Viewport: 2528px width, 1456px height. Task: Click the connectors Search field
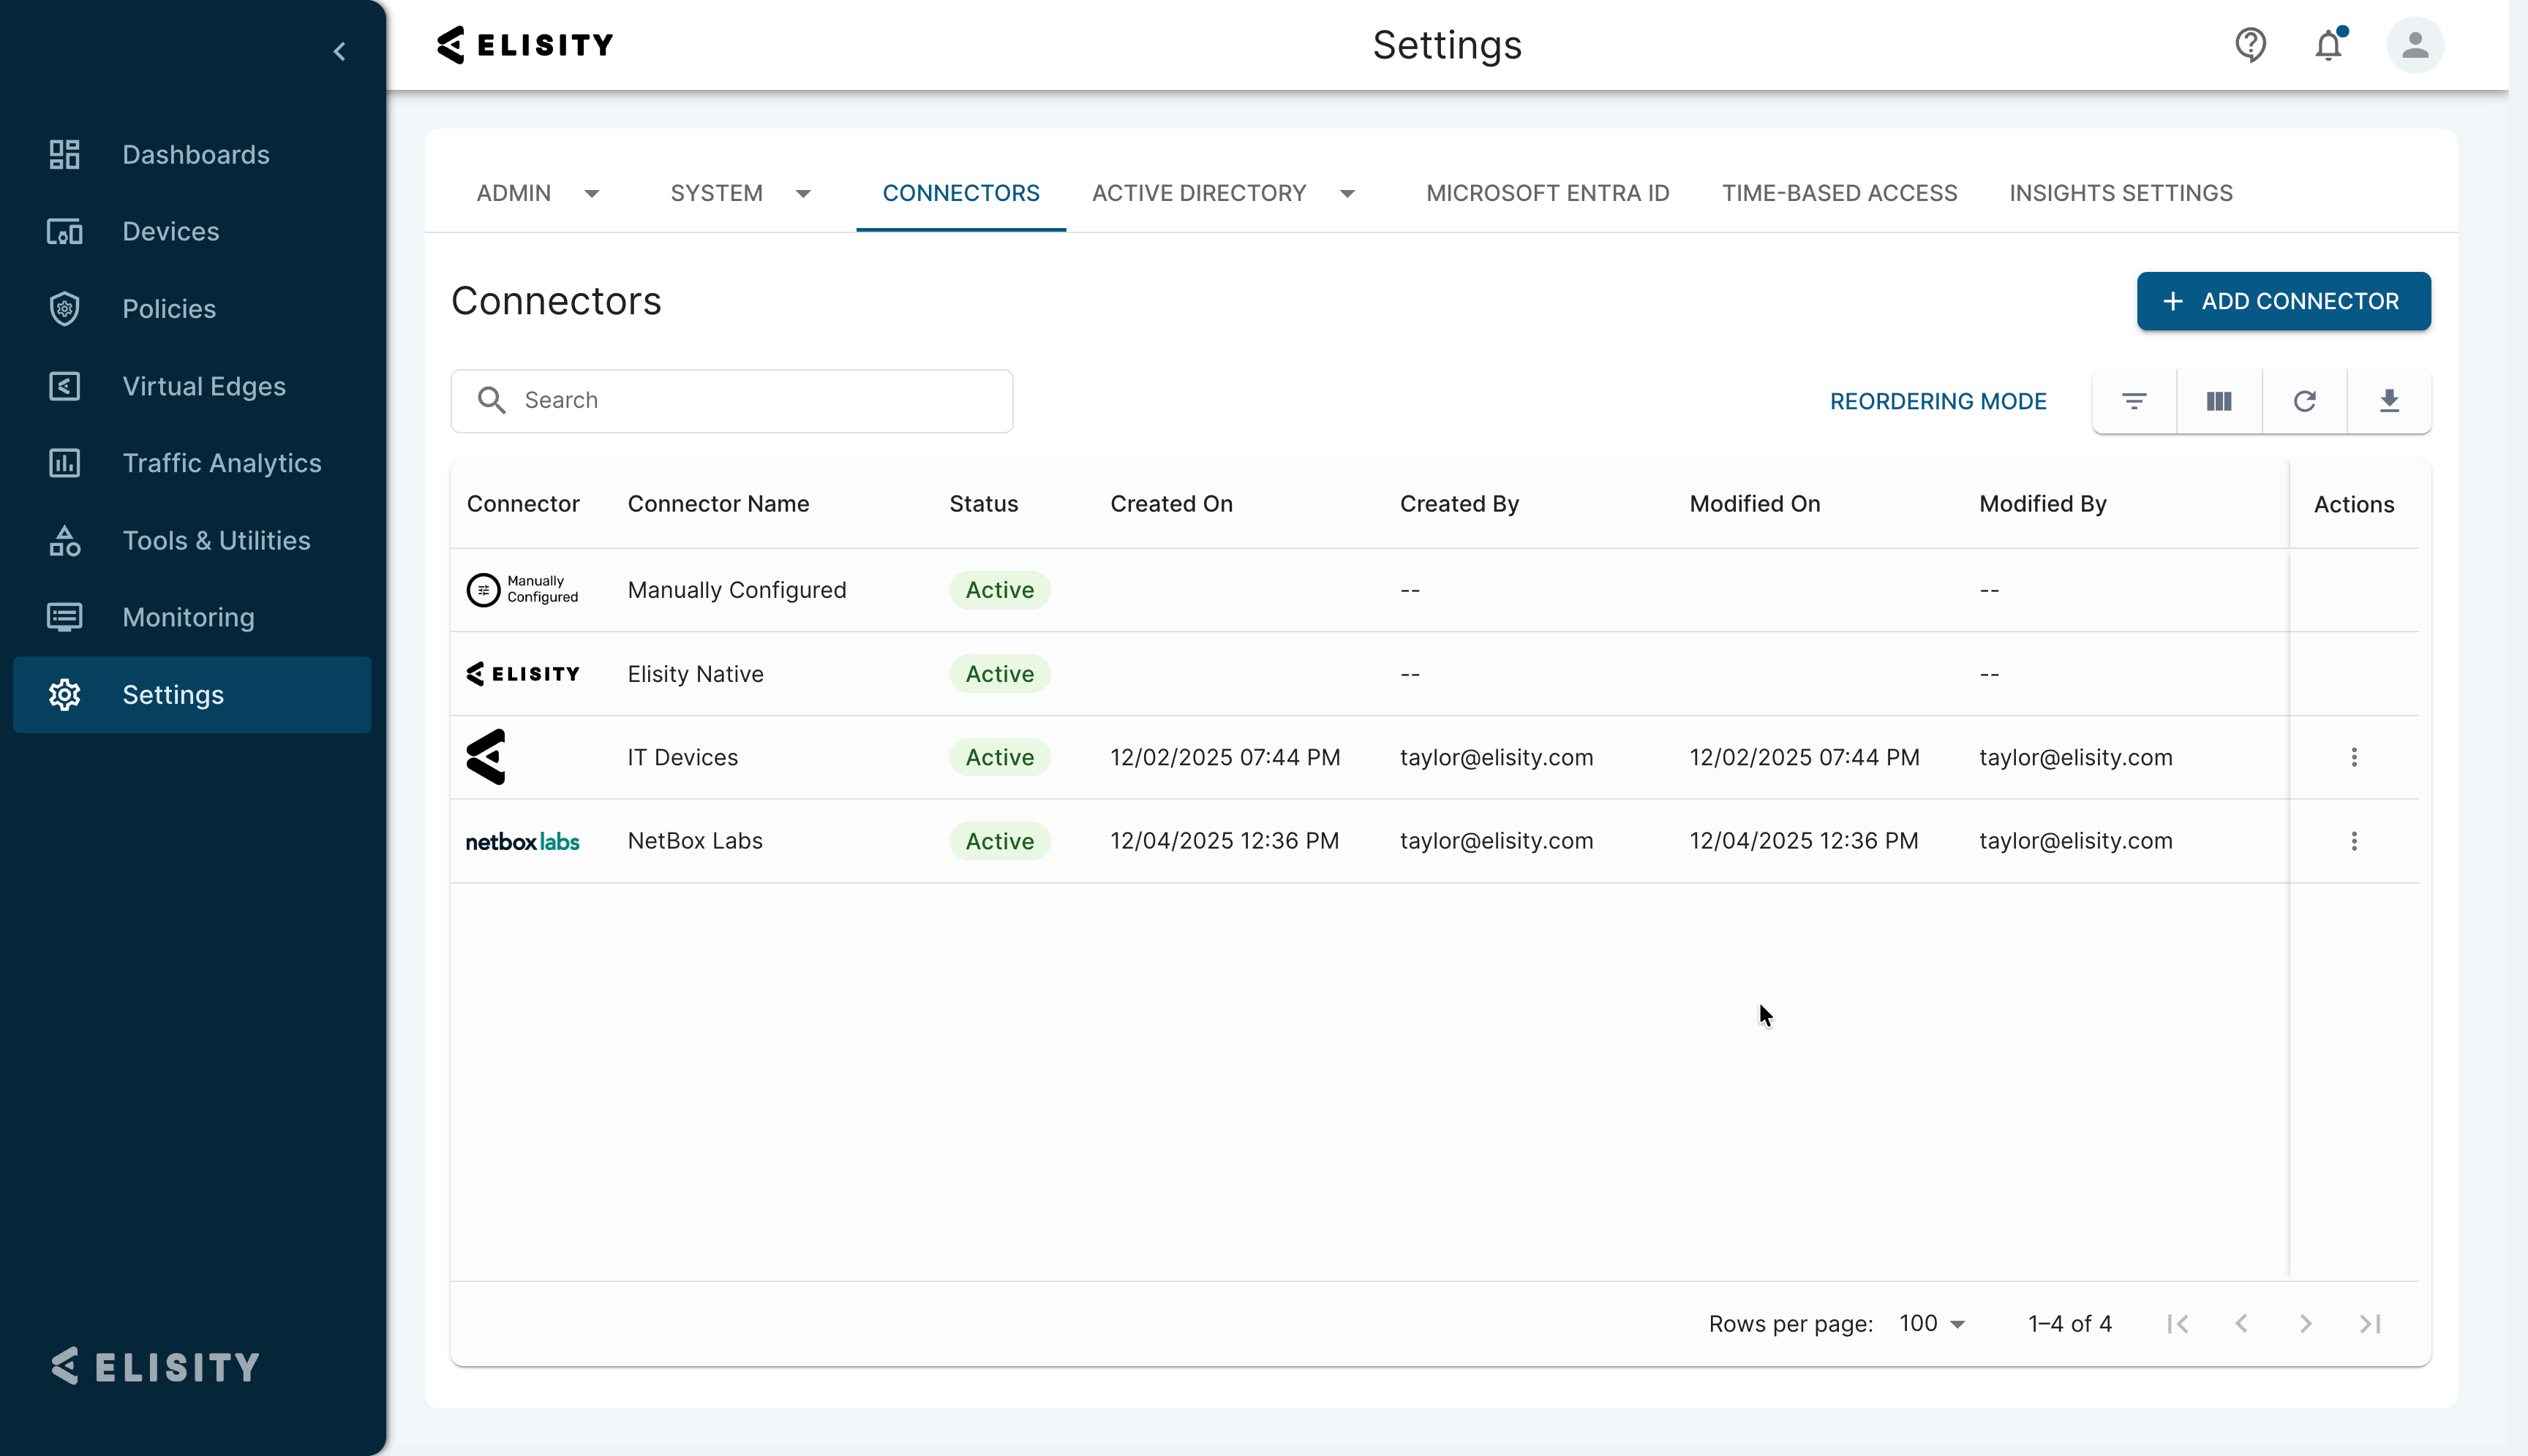coord(731,401)
